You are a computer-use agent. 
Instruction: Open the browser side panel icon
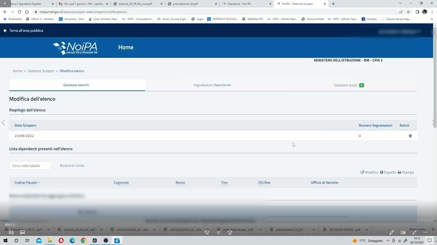(x=417, y=12)
